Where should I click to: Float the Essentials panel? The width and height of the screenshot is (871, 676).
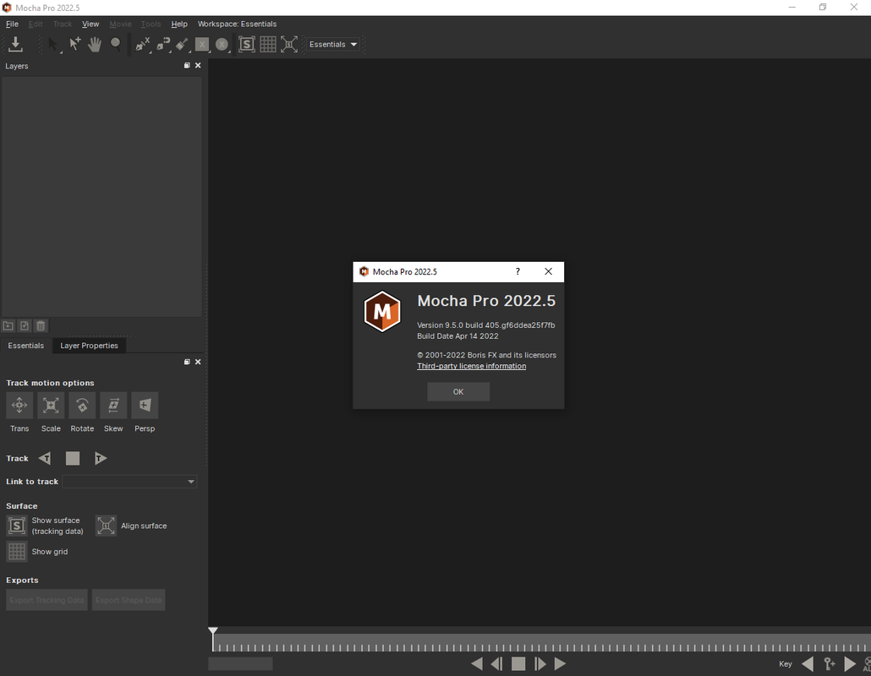click(x=187, y=362)
